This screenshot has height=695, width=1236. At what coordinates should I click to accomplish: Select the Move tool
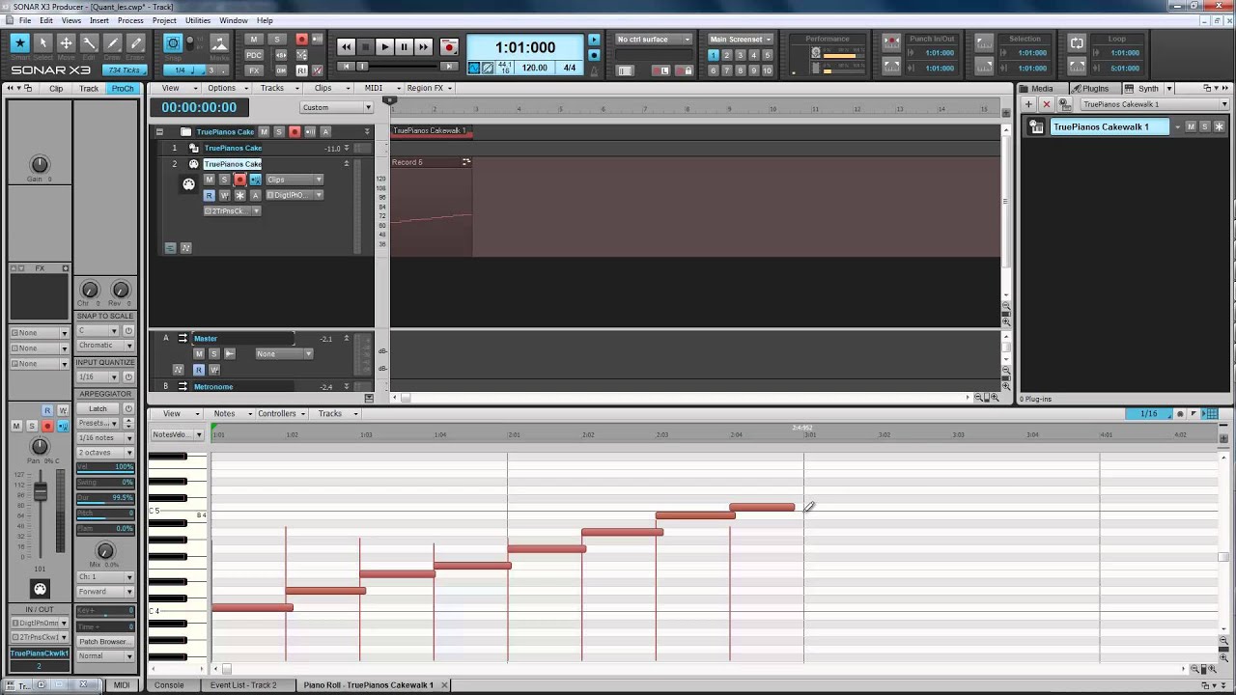[x=66, y=43]
